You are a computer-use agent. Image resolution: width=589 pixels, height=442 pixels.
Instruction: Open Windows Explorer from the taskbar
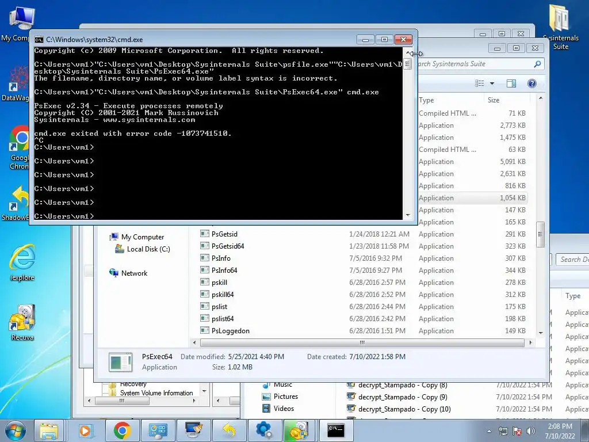coord(49,430)
